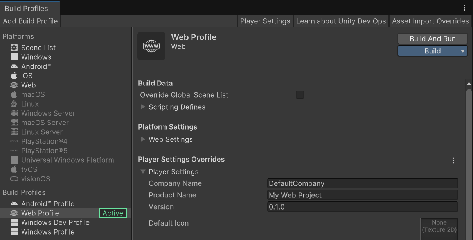Click the Scene List gear icon

[x=14, y=48]
